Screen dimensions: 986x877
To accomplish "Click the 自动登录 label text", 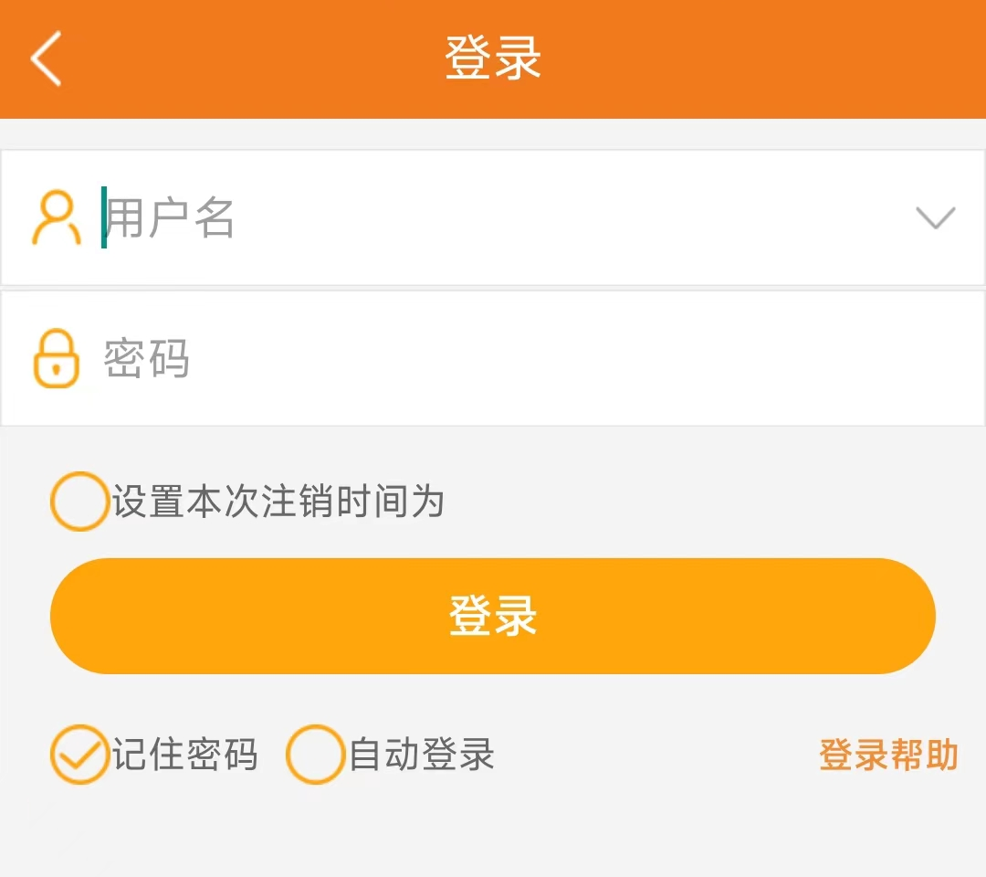I will tap(422, 755).
